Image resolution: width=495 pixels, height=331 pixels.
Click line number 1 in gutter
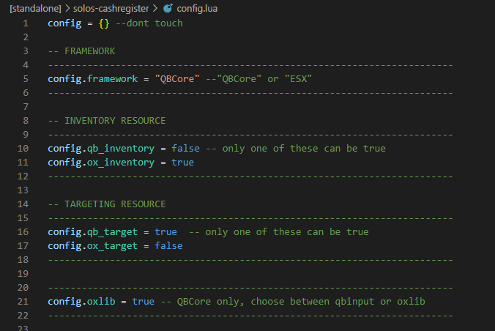click(x=25, y=23)
